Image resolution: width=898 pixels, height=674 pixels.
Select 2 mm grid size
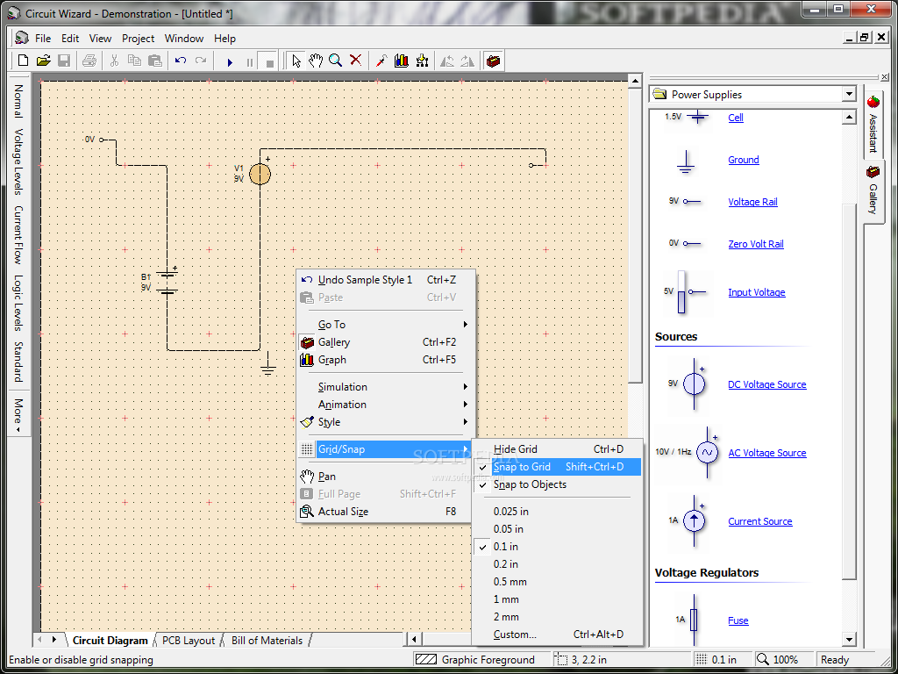(x=557, y=617)
